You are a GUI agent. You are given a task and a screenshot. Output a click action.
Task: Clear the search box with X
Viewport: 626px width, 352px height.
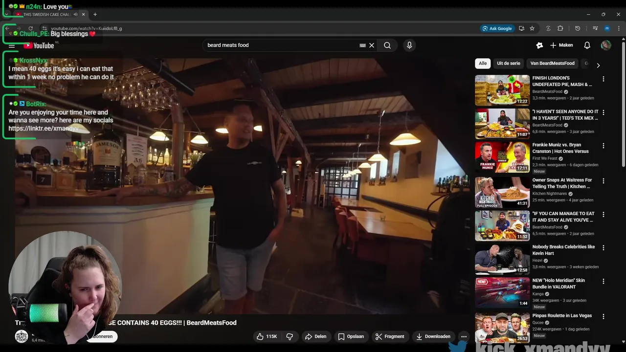click(x=372, y=45)
